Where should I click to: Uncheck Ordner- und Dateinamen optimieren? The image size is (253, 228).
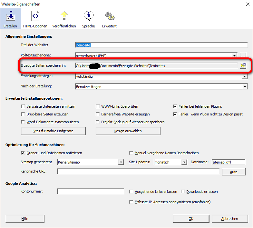[23, 153]
